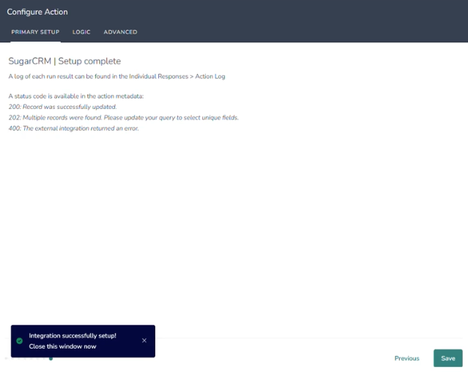Click the '202: Multiple records were found' line
Screen dimensions: 468x372
124,118
